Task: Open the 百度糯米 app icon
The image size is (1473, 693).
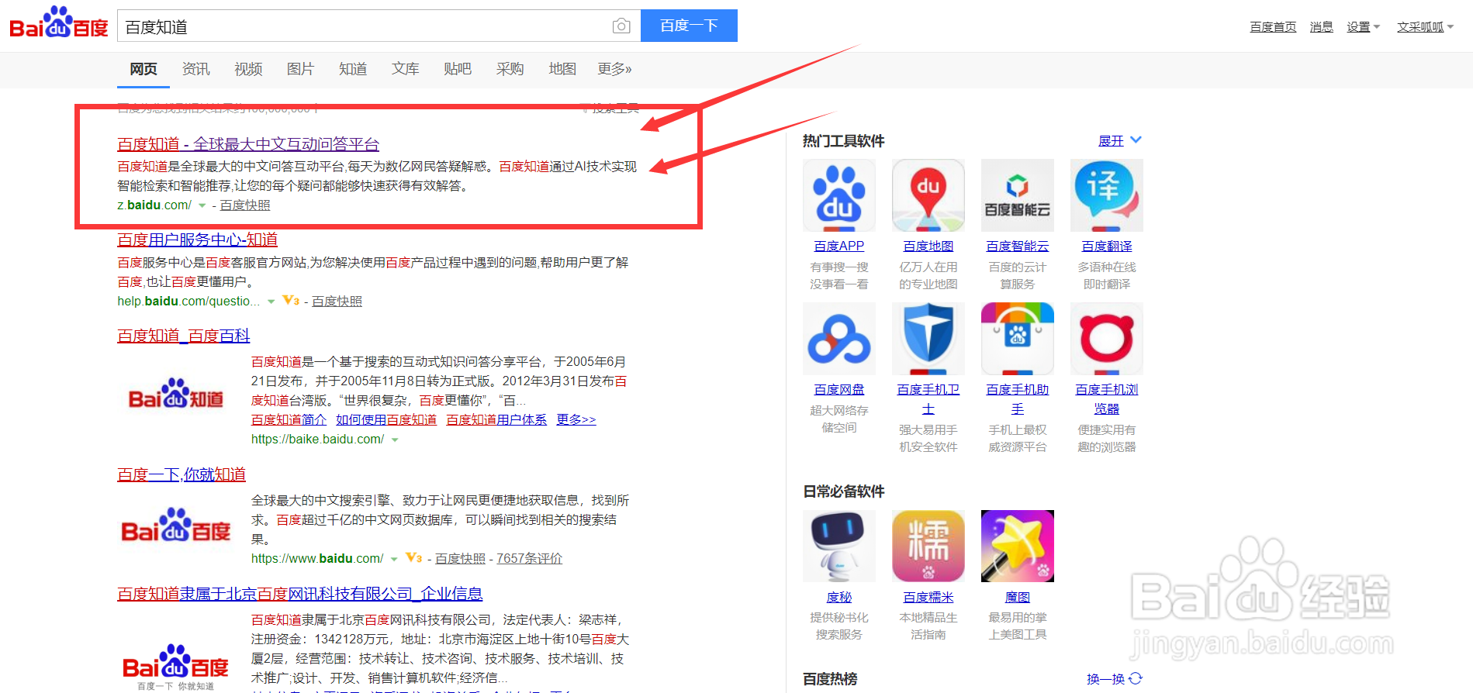Action: pyautogui.click(x=928, y=546)
